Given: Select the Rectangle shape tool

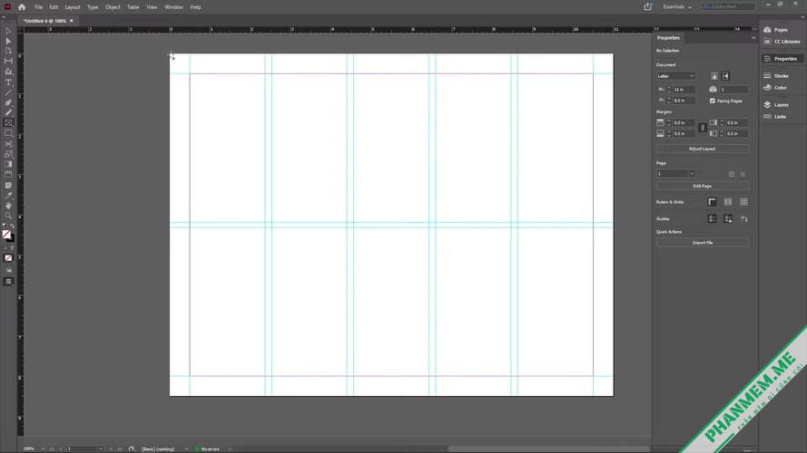Looking at the screenshot, I should click(8, 133).
